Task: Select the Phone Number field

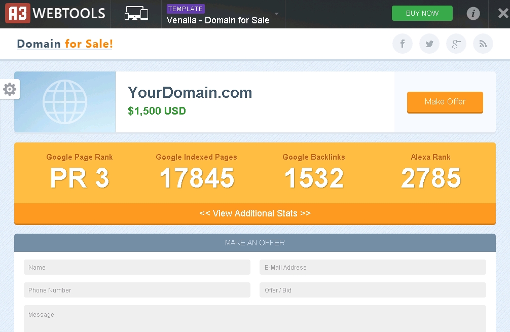Action: (137, 290)
